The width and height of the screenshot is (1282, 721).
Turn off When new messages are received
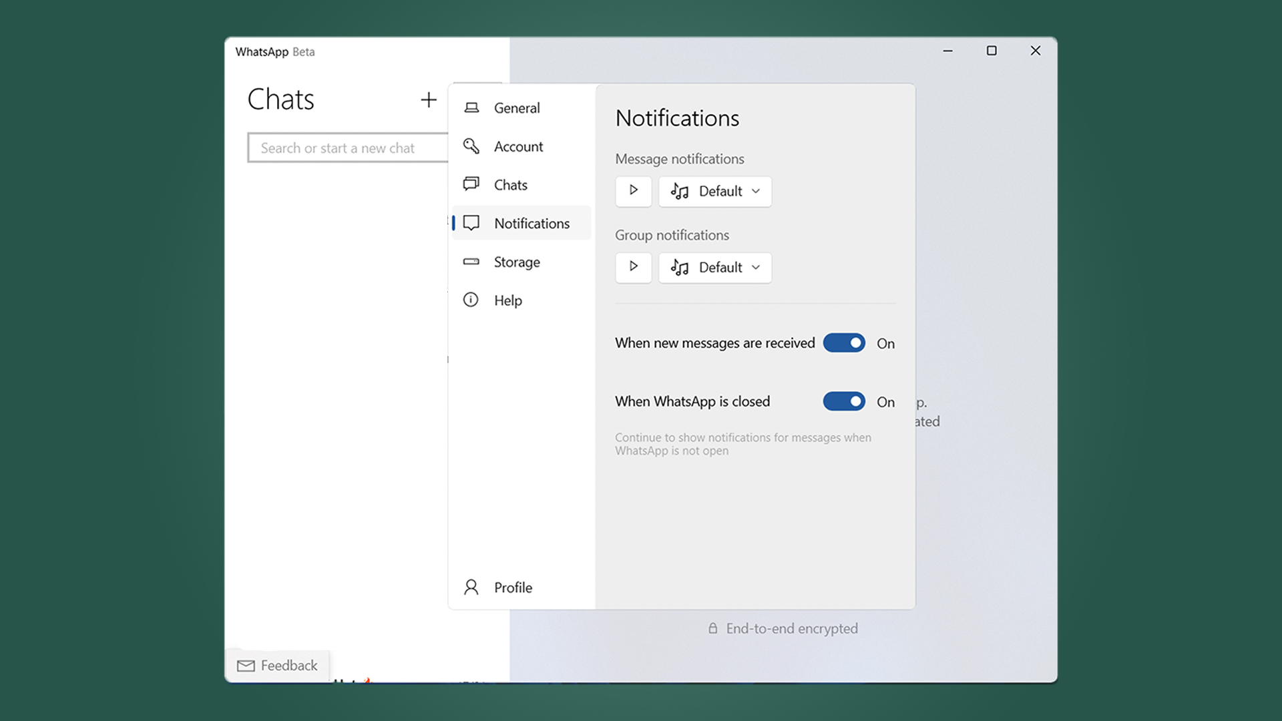844,343
